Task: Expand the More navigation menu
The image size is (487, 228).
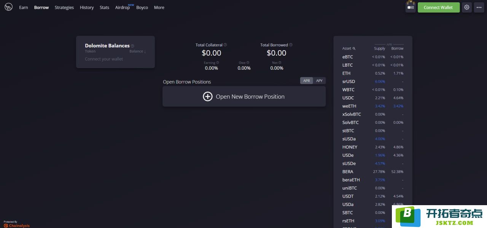Action: [159, 8]
